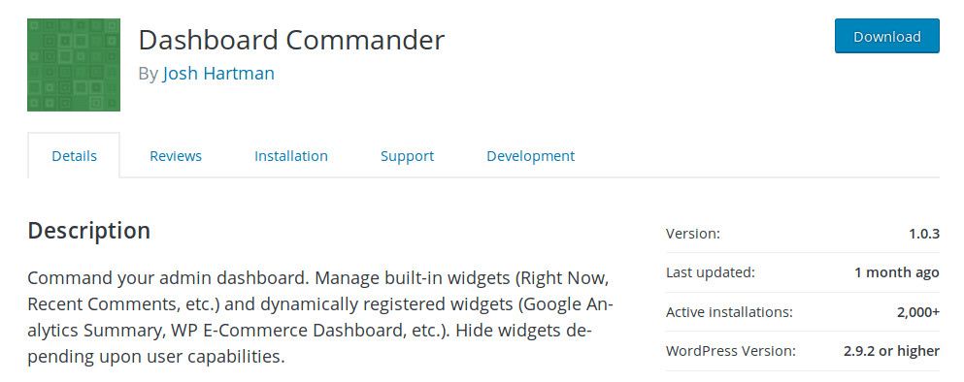Click the '2.9.2 or higher' requirement

891,351
